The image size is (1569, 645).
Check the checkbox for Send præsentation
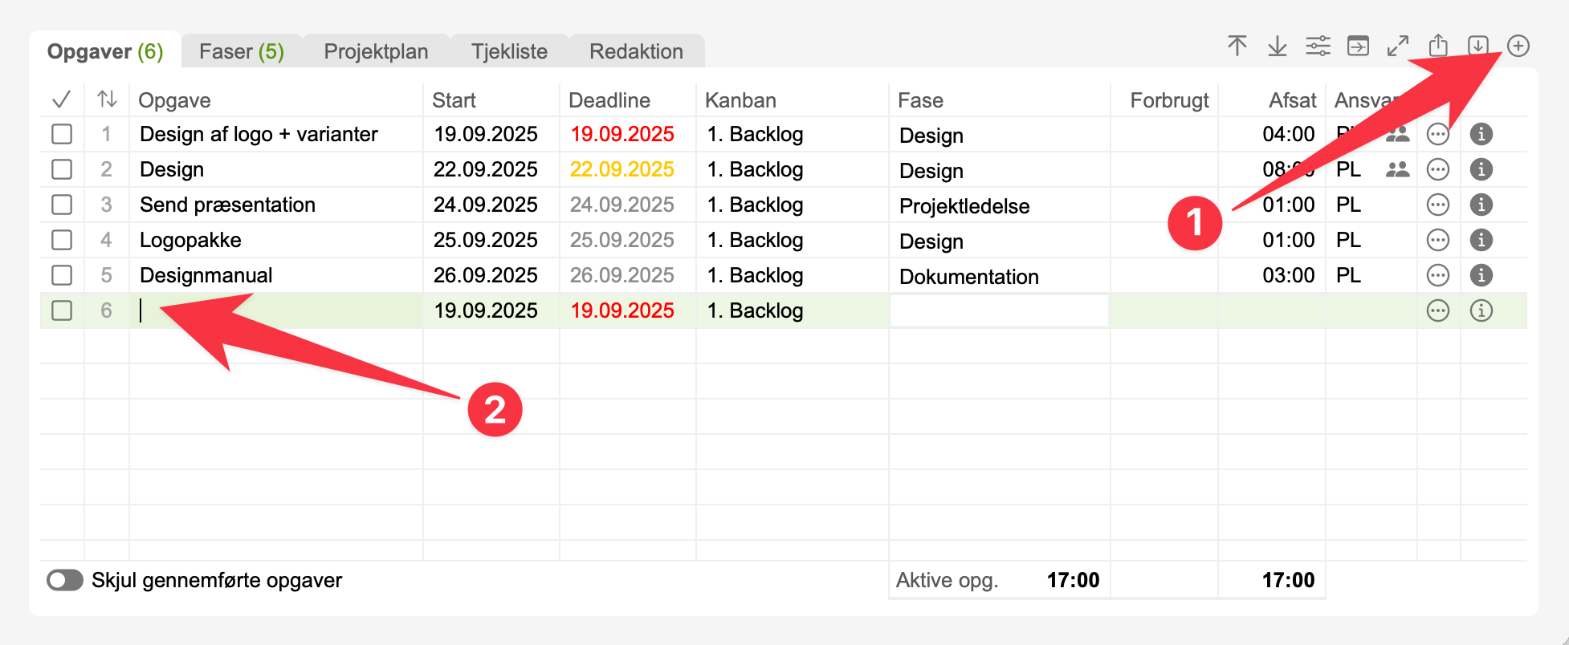[62, 205]
